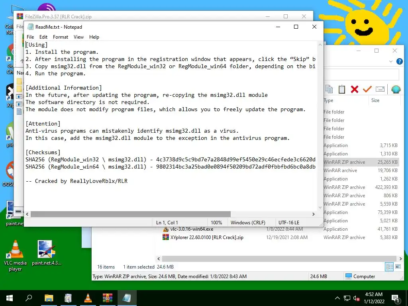Open the notification center icon
The width and height of the screenshot is (408, 306).
pyautogui.click(x=395, y=298)
